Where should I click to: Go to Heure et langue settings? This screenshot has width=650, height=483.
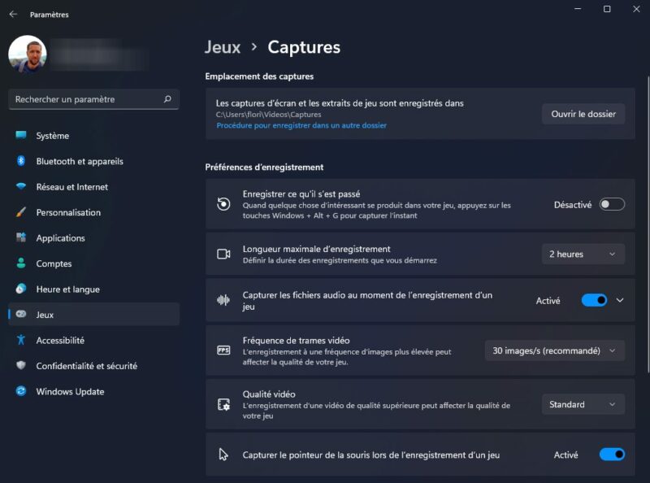tap(67, 289)
